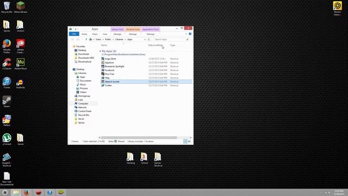Click the Help question mark icon in Explorer
The height and width of the screenshot is (196, 348).
pos(190,34)
